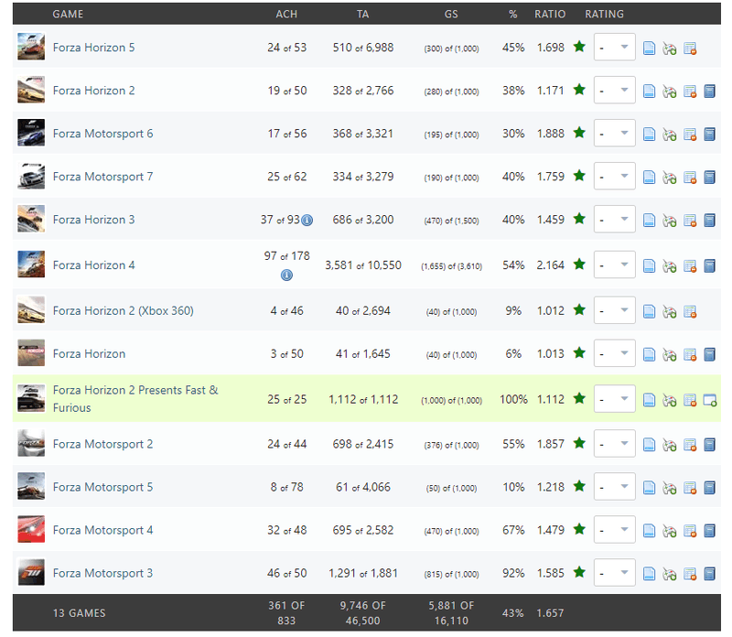
Task: Click the gamepad icon in the Fast & Furious row
Action: click(670, 400)
